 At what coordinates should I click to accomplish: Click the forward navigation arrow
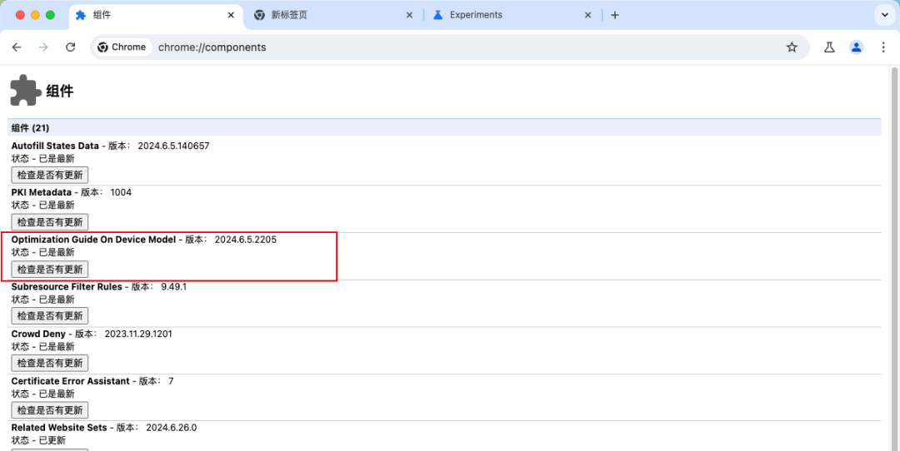(43, 47)
